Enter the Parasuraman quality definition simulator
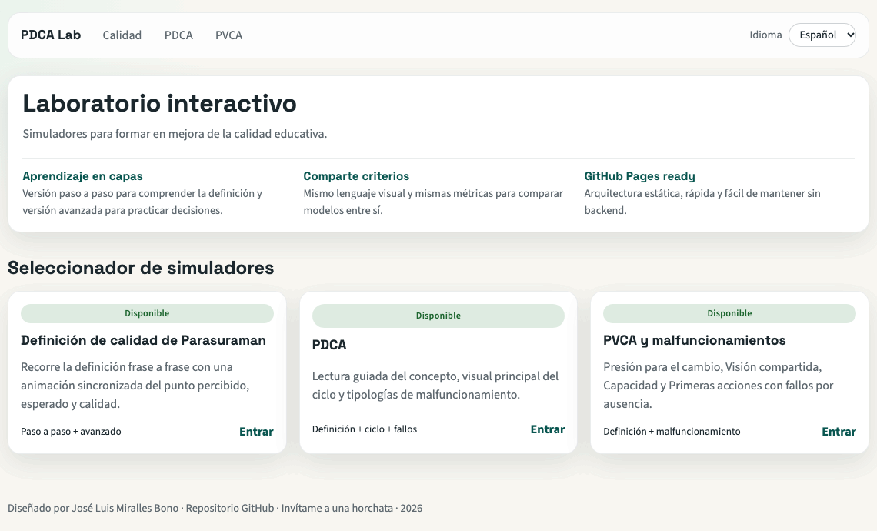The height and width of the screenshot is (531, 877). [256, 432]
